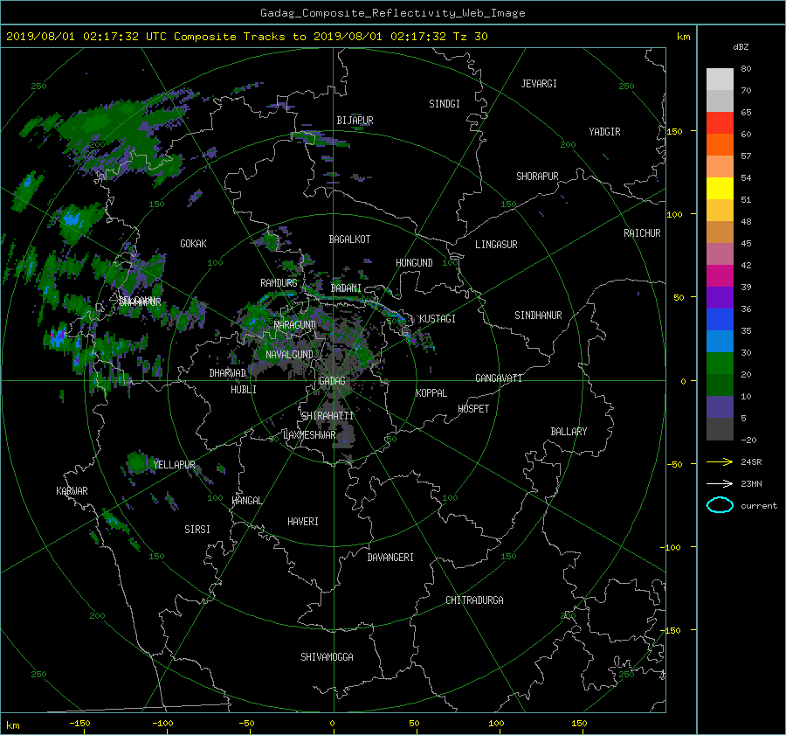Click the KOPPAL city label
Screen dimensions: 786x735
tap(431, 393)
